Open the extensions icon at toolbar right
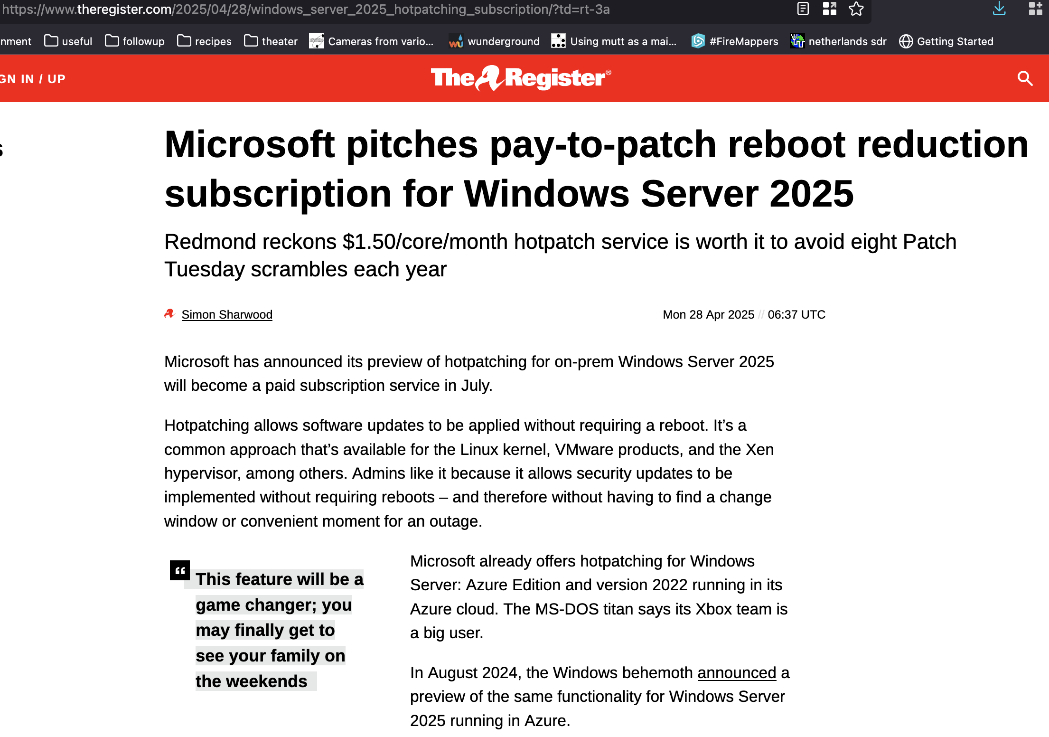This screenshot has height=737, width=1049. pos(1035,9)
